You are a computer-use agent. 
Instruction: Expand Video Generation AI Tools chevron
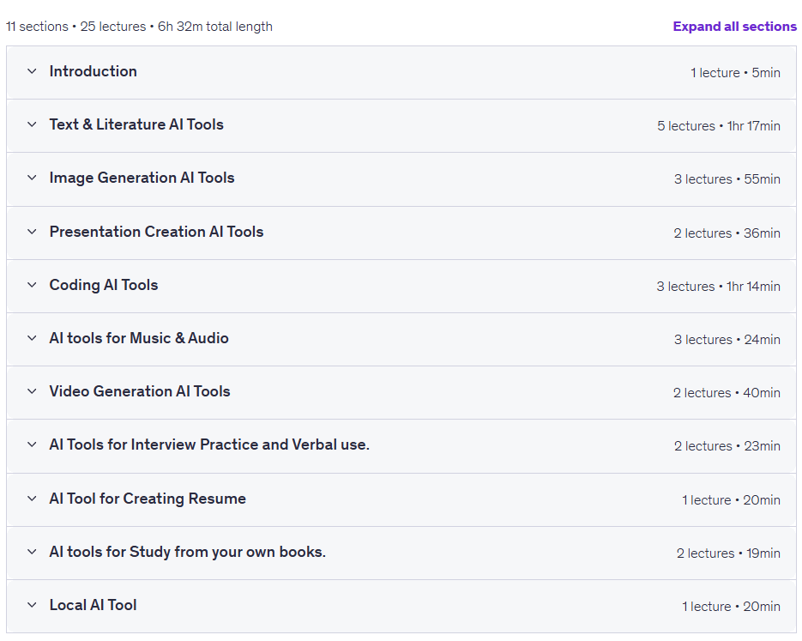pyautogui.click(x=32, y=391)
